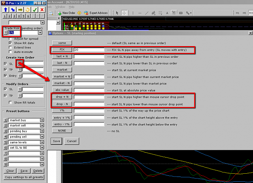Select the horizontal line drawing tool
The height and width of the screenshot is (183, 253).
140,13
